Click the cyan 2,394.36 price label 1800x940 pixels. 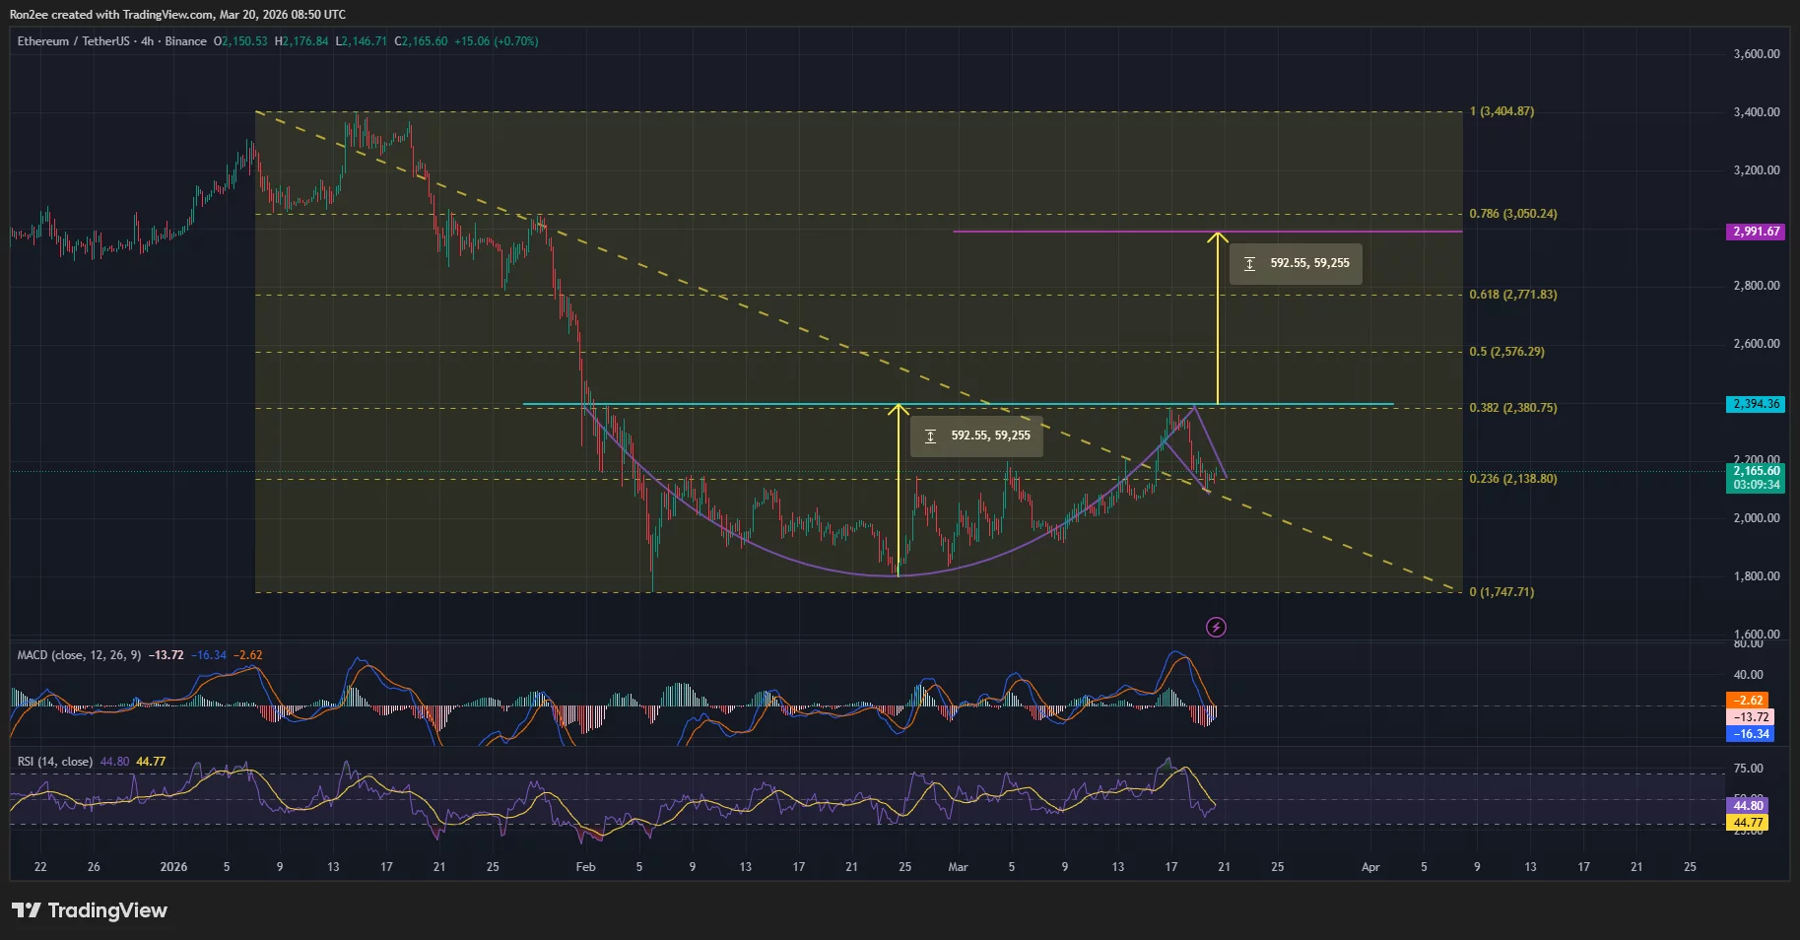(x=1756, y=403)
